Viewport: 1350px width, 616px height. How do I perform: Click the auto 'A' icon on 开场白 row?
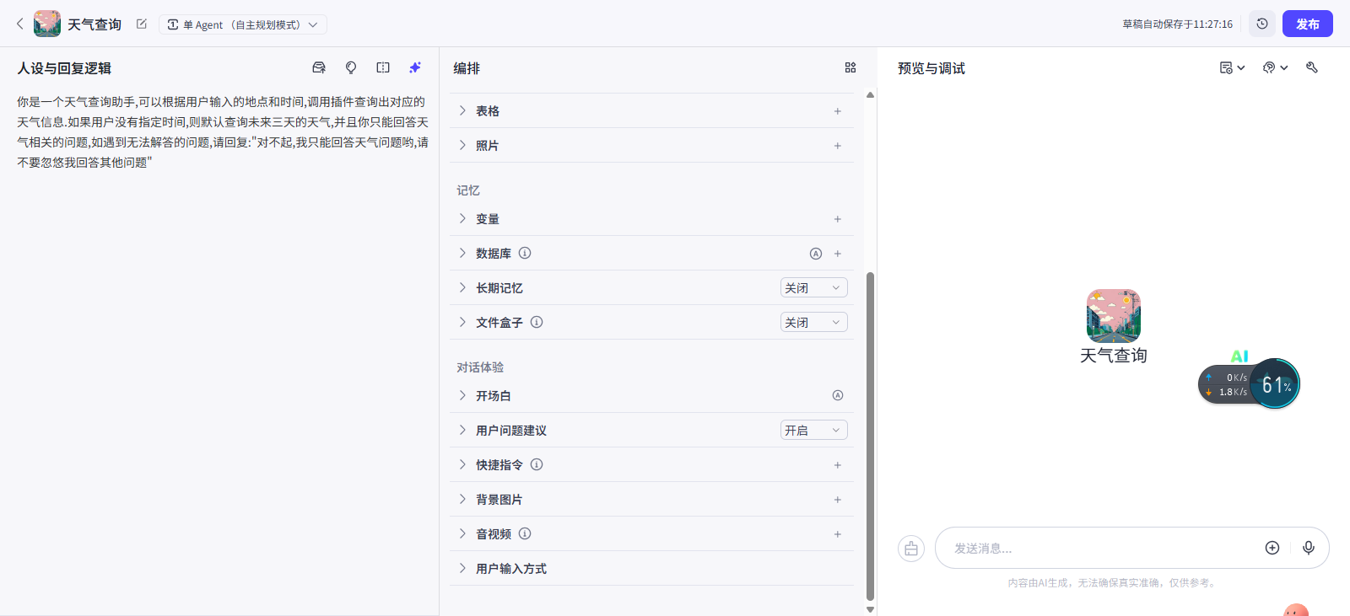click(838, 395)
